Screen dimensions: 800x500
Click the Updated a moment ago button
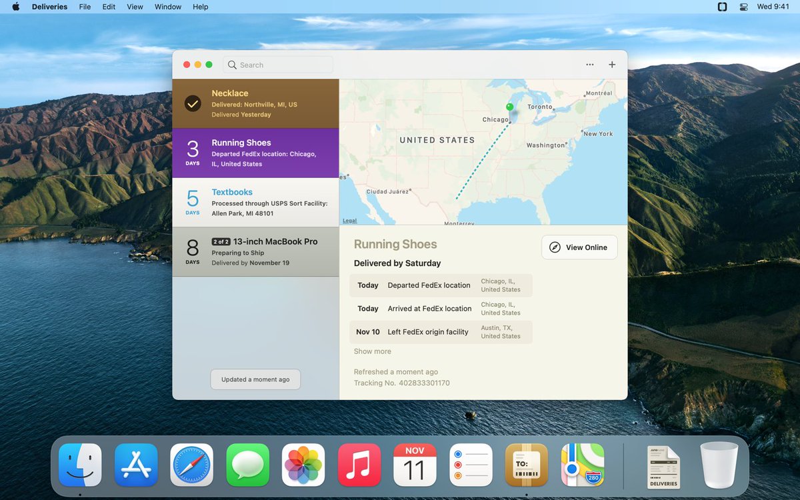pyautogui.click(x=255, y=379)
